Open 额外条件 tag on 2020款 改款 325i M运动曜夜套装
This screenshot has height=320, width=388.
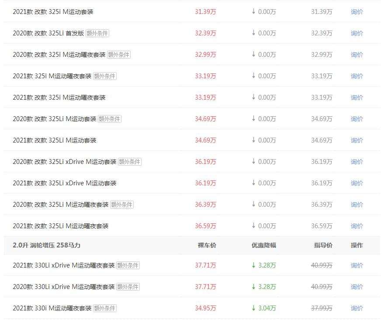point(119,55)
